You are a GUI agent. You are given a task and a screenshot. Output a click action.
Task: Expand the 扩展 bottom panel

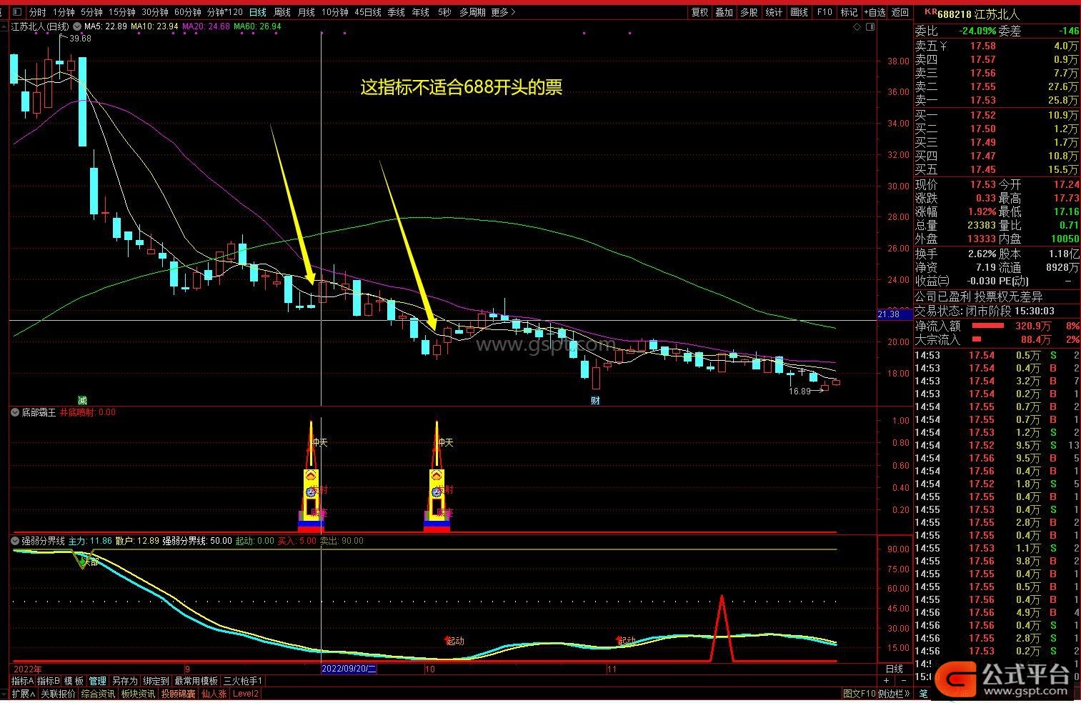[24, 694]
